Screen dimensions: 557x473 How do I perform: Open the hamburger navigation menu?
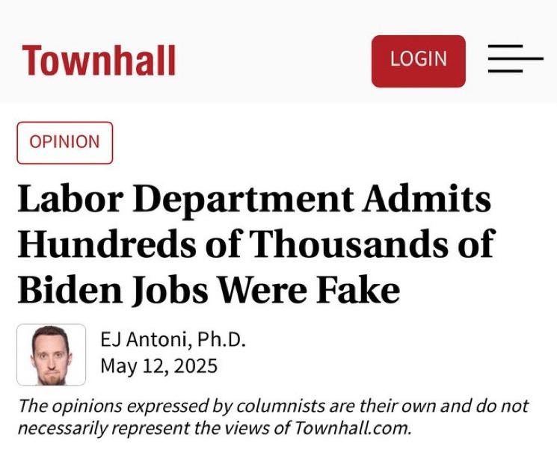coord(514,59)
